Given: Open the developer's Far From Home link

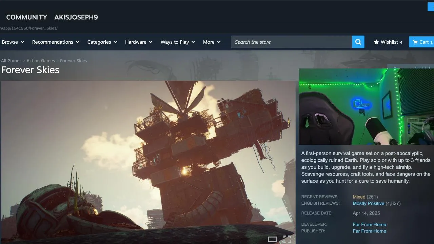Looking at the screenshot, I should 369,225.
